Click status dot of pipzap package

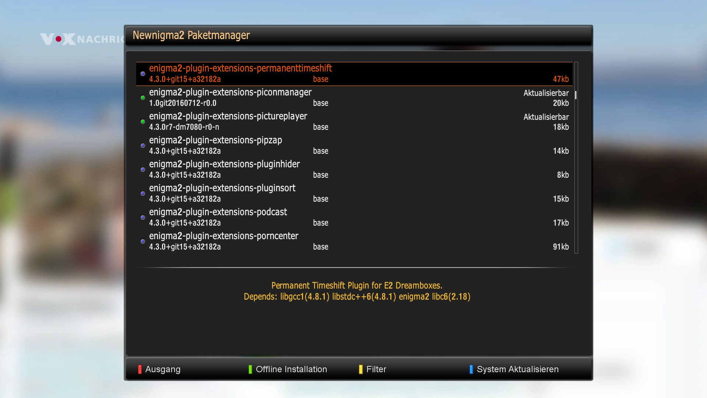[143, 146]
